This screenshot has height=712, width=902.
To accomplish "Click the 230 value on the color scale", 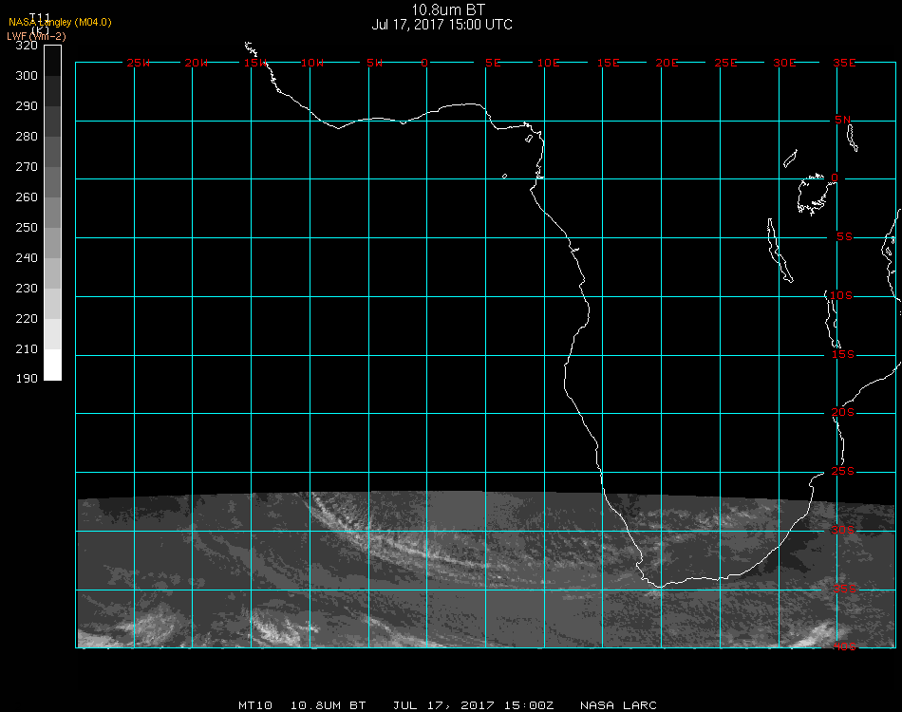I will [x=27, y=289].
